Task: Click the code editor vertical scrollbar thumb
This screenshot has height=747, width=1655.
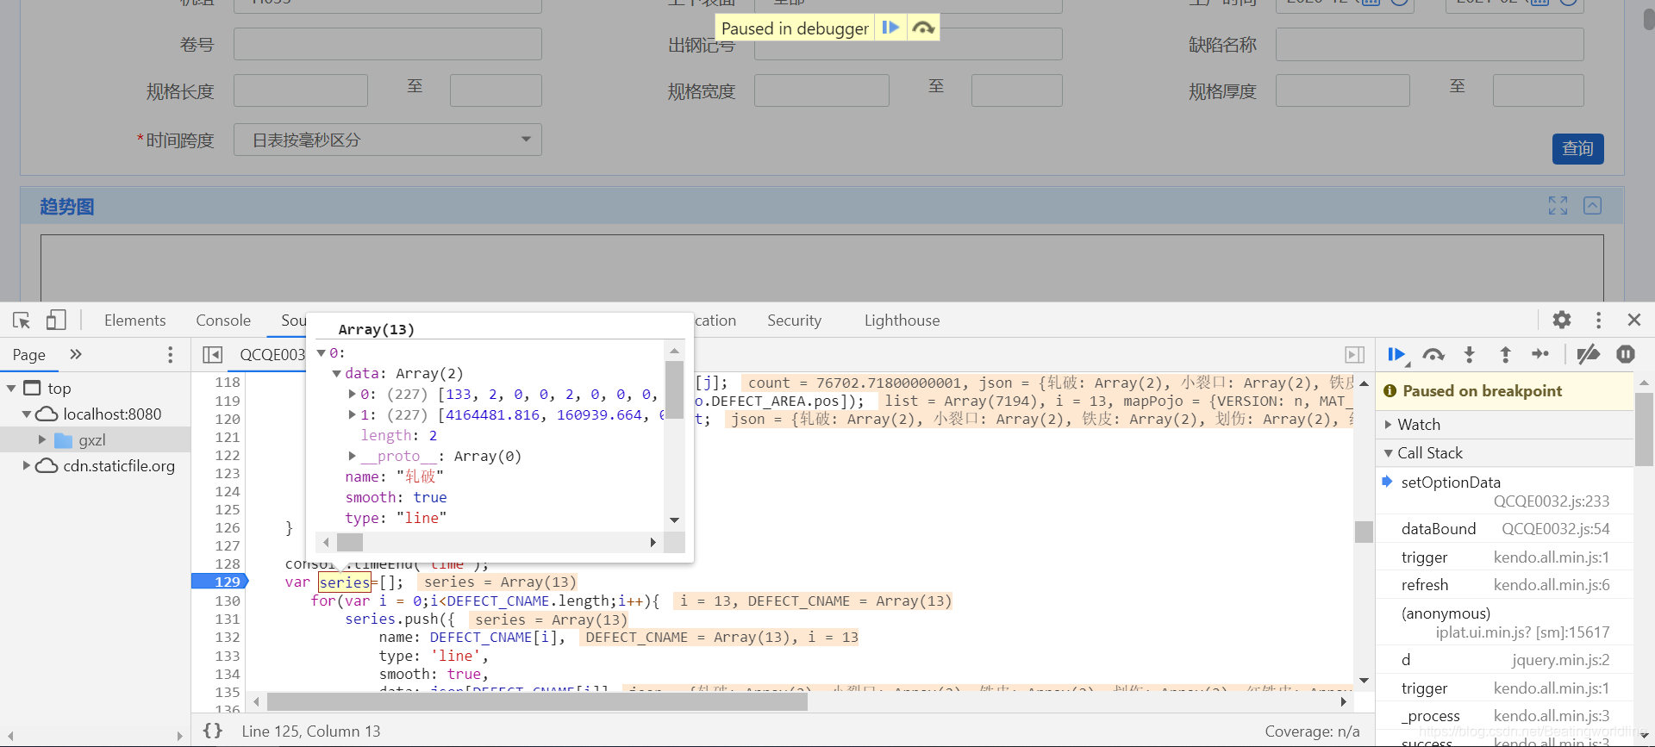Action: (x=1364, y=532)
